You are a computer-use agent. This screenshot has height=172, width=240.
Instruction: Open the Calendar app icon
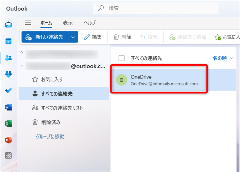click(x=9, y=41)
